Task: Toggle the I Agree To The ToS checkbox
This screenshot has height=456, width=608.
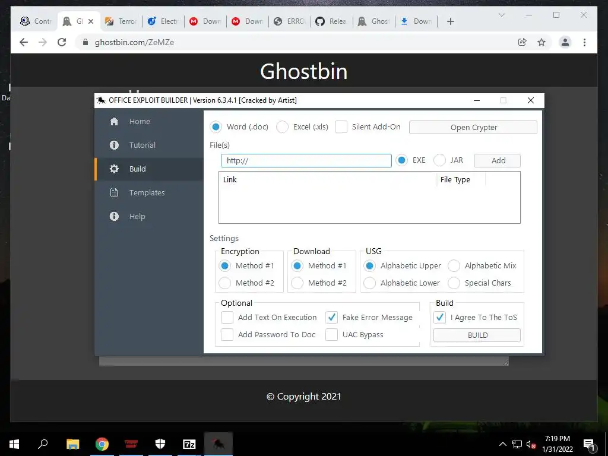Action: click(440, 317)
